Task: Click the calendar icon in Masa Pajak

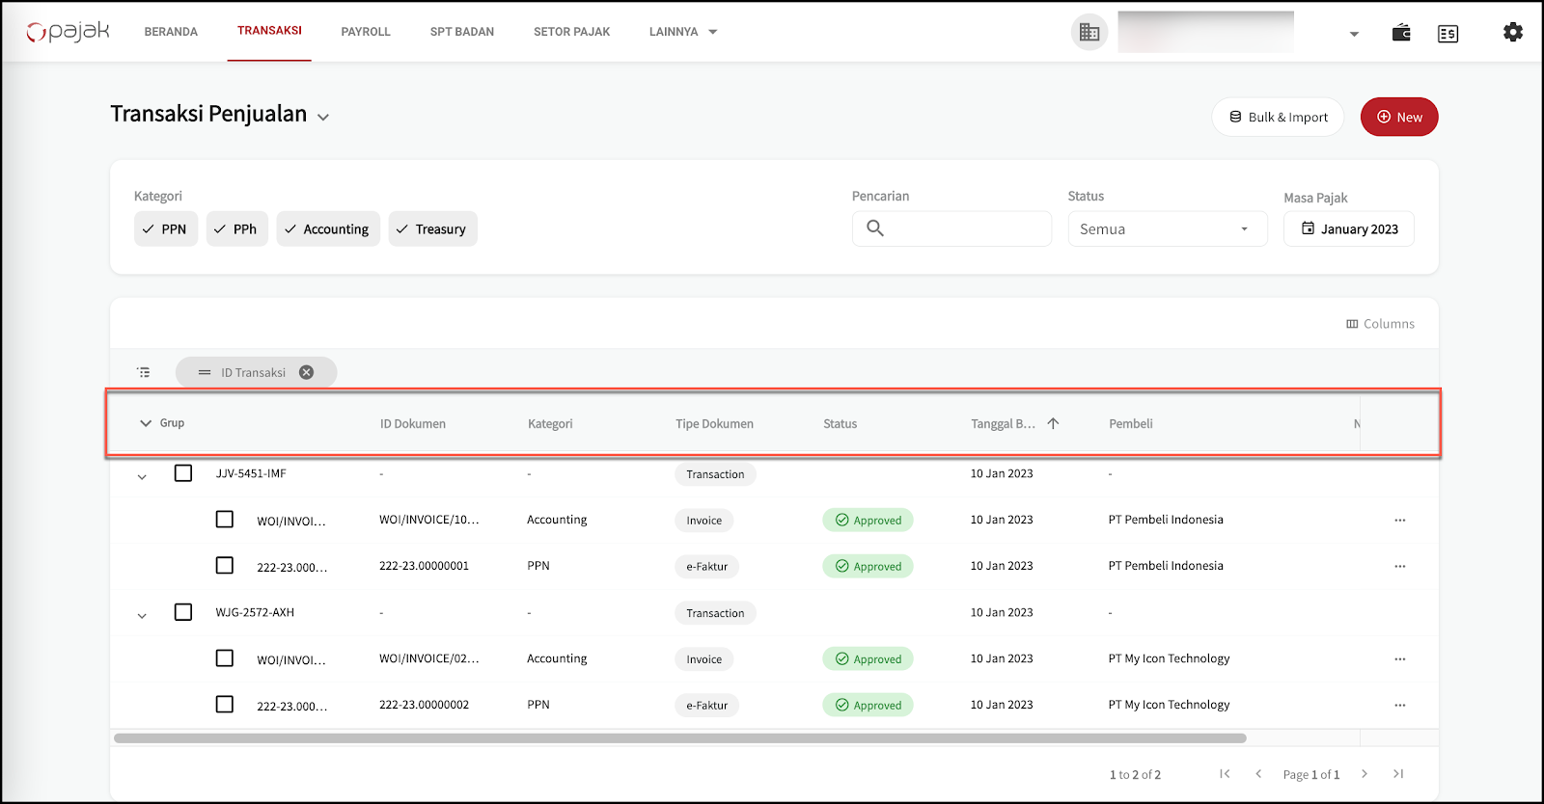Action: point(1308,228)
